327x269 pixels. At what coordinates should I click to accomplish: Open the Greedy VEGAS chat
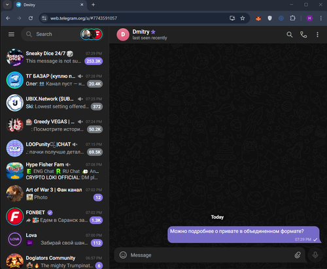[54, 125]
